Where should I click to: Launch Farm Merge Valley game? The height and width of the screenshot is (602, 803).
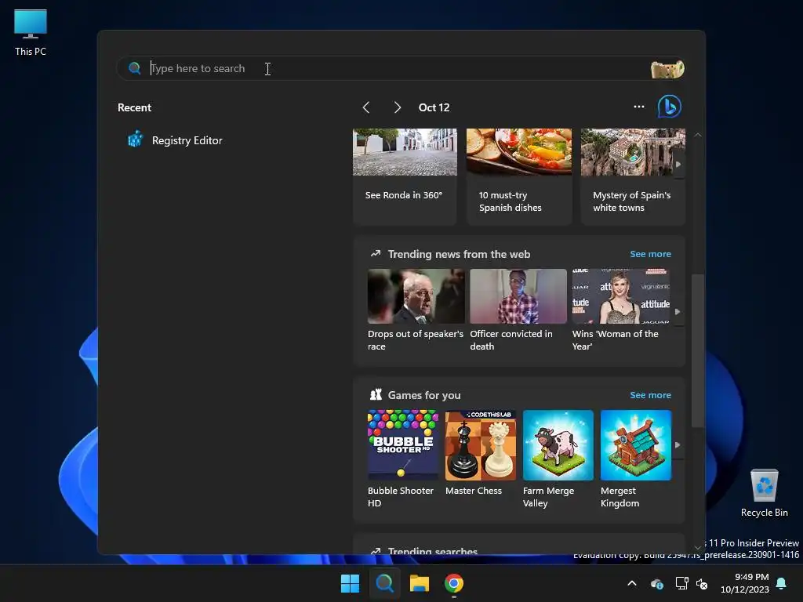[558, 459]
